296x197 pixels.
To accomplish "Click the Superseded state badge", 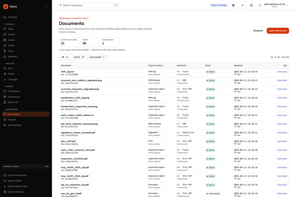I will [213, 194].
